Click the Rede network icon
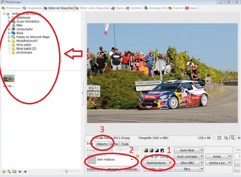241x177 pixels. coord(14,33)
